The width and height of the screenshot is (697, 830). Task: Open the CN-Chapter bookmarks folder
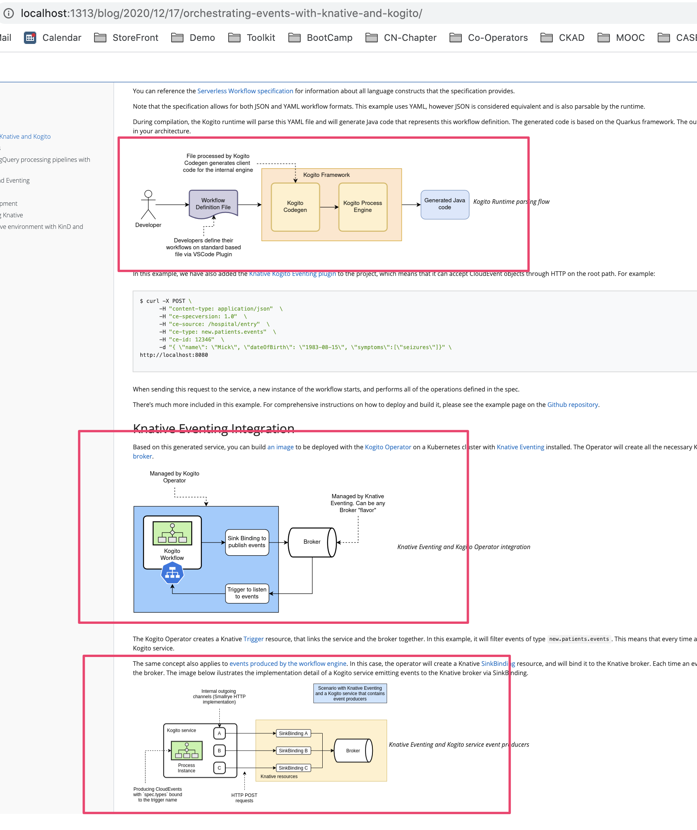pos(401,37)
